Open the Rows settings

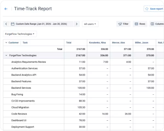[x=140, y=24]
